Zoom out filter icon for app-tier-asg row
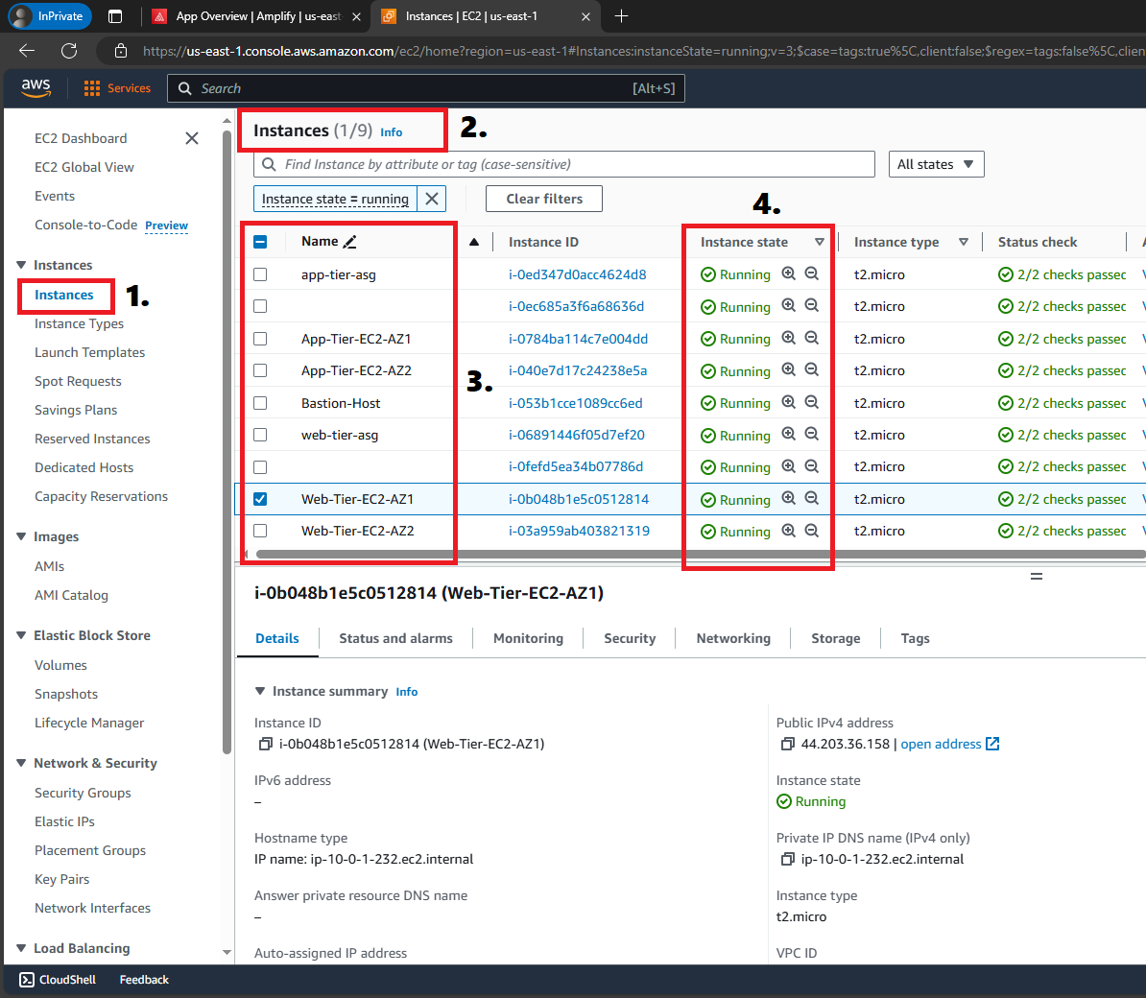Image resolution: width=1146 pixels, height=998 pixels. tap(812, 274)
